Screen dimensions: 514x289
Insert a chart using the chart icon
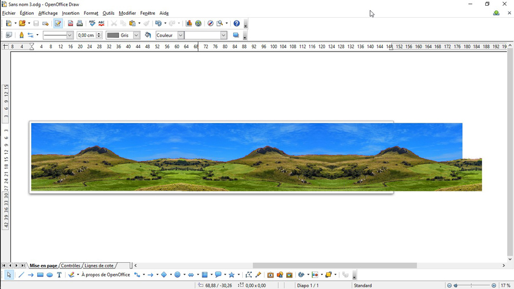(189, 23)
